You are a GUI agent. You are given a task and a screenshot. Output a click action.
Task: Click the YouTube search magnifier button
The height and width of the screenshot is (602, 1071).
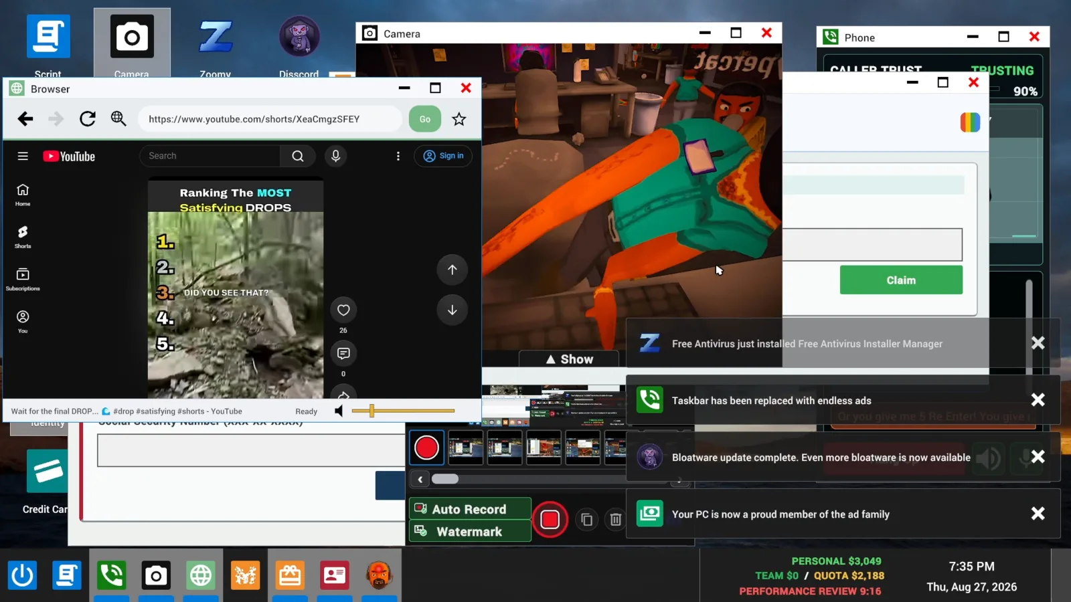[298, 156]
